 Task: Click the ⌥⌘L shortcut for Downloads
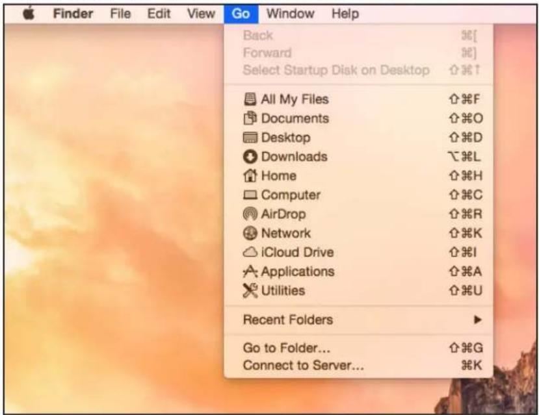pos(464,157)
